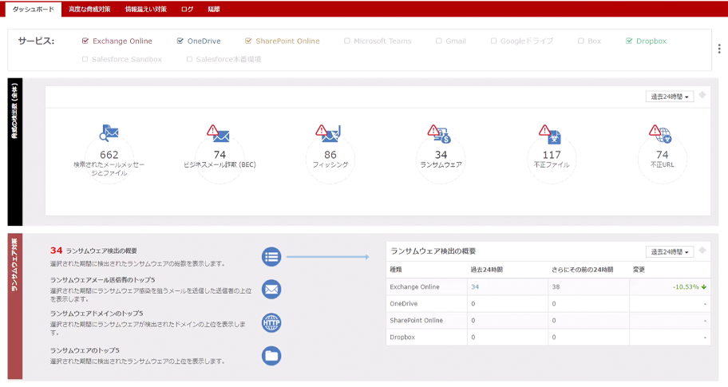The height and width of the screenshot is (387, 728).
Task: Click the malicious URL (不正URL) icon
Action: [661, 133]
